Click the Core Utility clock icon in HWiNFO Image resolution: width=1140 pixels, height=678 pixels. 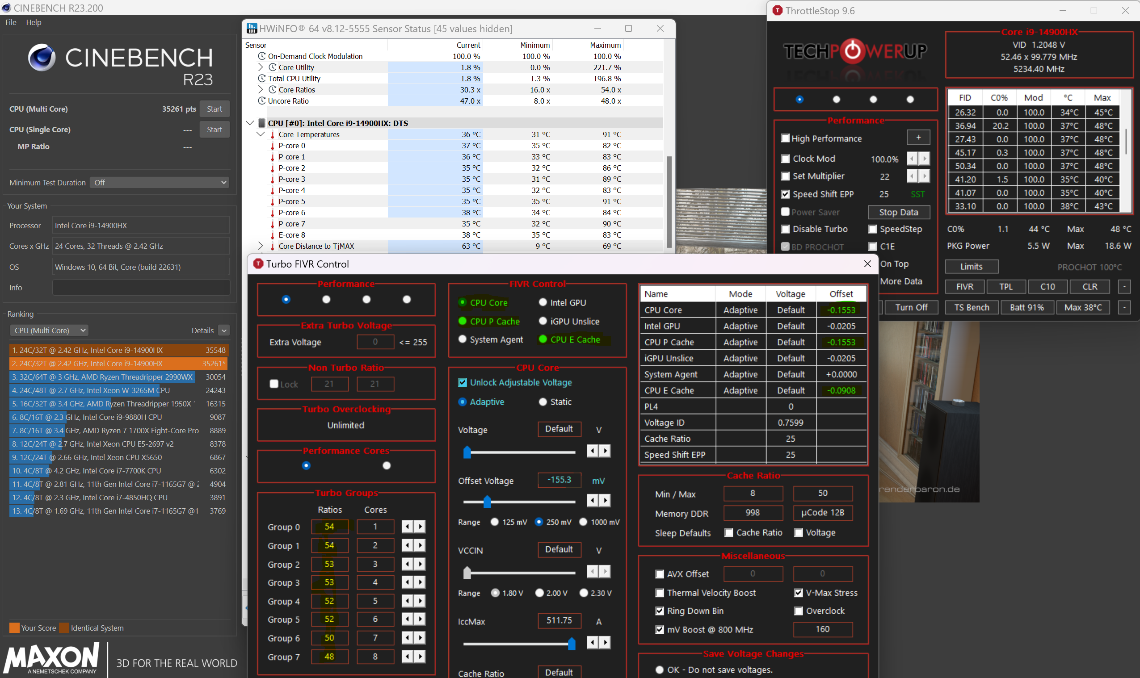pyautogui.click(x=273, y=67)
